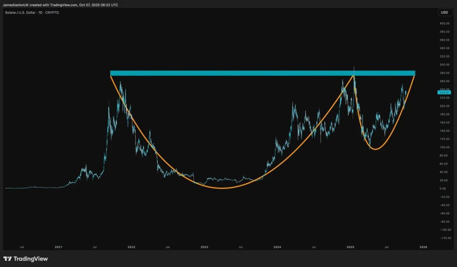Viewport: 457px width, 267px height.
Task: Select the 2025 label on the time axis
Action: click(x=351, y=246)
